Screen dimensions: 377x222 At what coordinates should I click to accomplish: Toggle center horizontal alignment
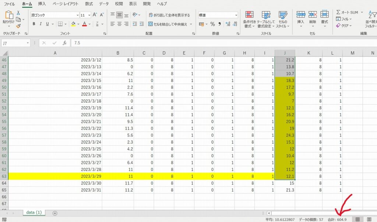tap(119, 24)
